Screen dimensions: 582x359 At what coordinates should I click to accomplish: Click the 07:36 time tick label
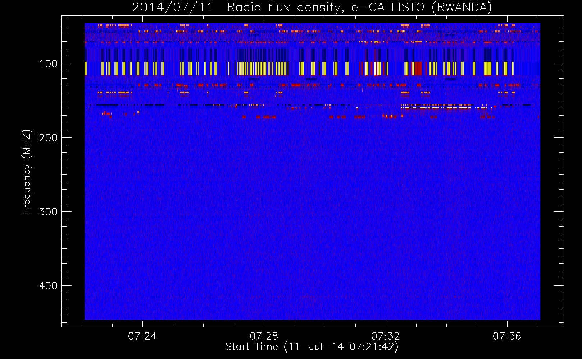tap(507, 336)
